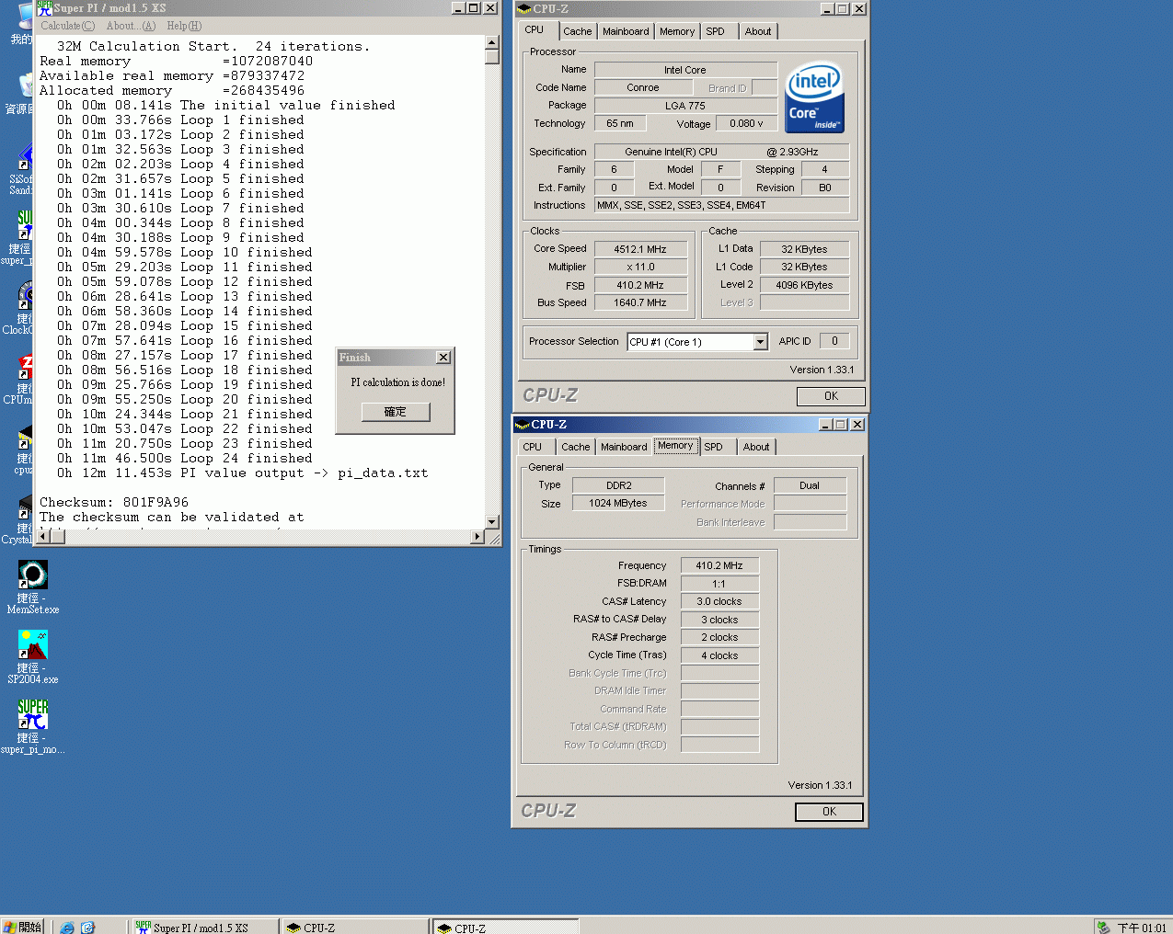Click OK in the CPU-Z Memory window
The height and width of the screenshot is (934, 1173).
pos(827,812)
